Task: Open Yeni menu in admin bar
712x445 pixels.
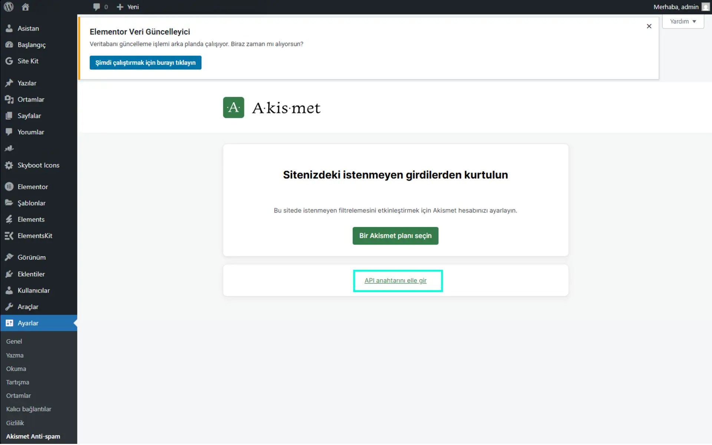Action: tap(128, 7)
